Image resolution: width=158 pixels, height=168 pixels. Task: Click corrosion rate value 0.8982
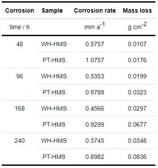pos(95,157)
